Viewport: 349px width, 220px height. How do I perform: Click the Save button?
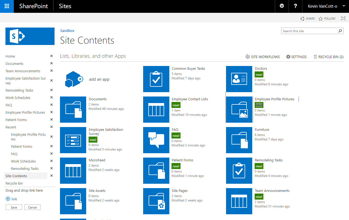click(14, 207)
